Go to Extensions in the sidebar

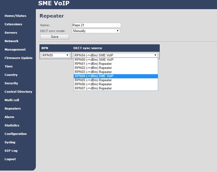[13, 24]
